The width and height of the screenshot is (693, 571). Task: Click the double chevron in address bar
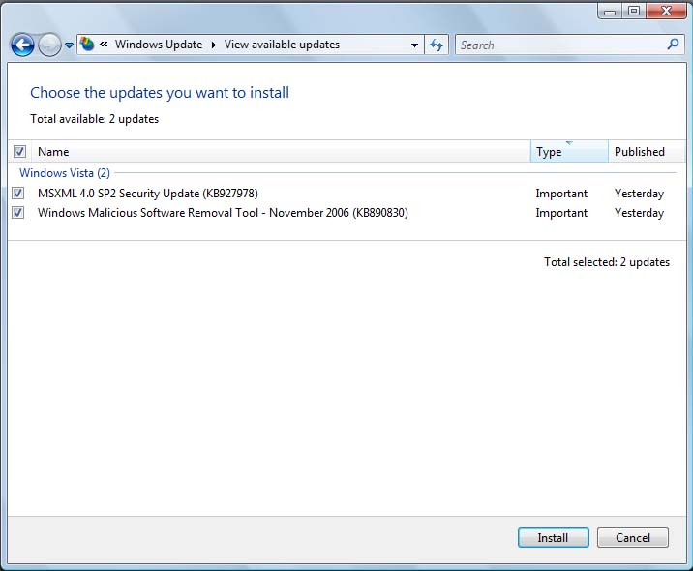pyautogui.click(x=104, y=45)
